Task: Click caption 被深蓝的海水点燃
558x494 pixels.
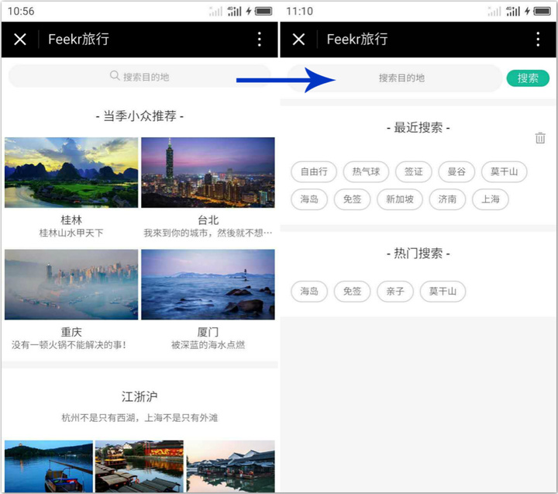Action: [208, 345]
